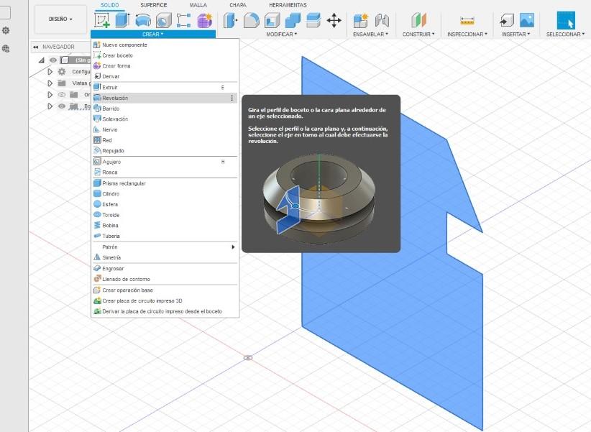Switch to the HERRAMIENTAS tab
591x432 pixels.
point(288,5)
